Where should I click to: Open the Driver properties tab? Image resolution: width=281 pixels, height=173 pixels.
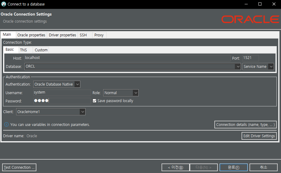click(x=62, y=35)
